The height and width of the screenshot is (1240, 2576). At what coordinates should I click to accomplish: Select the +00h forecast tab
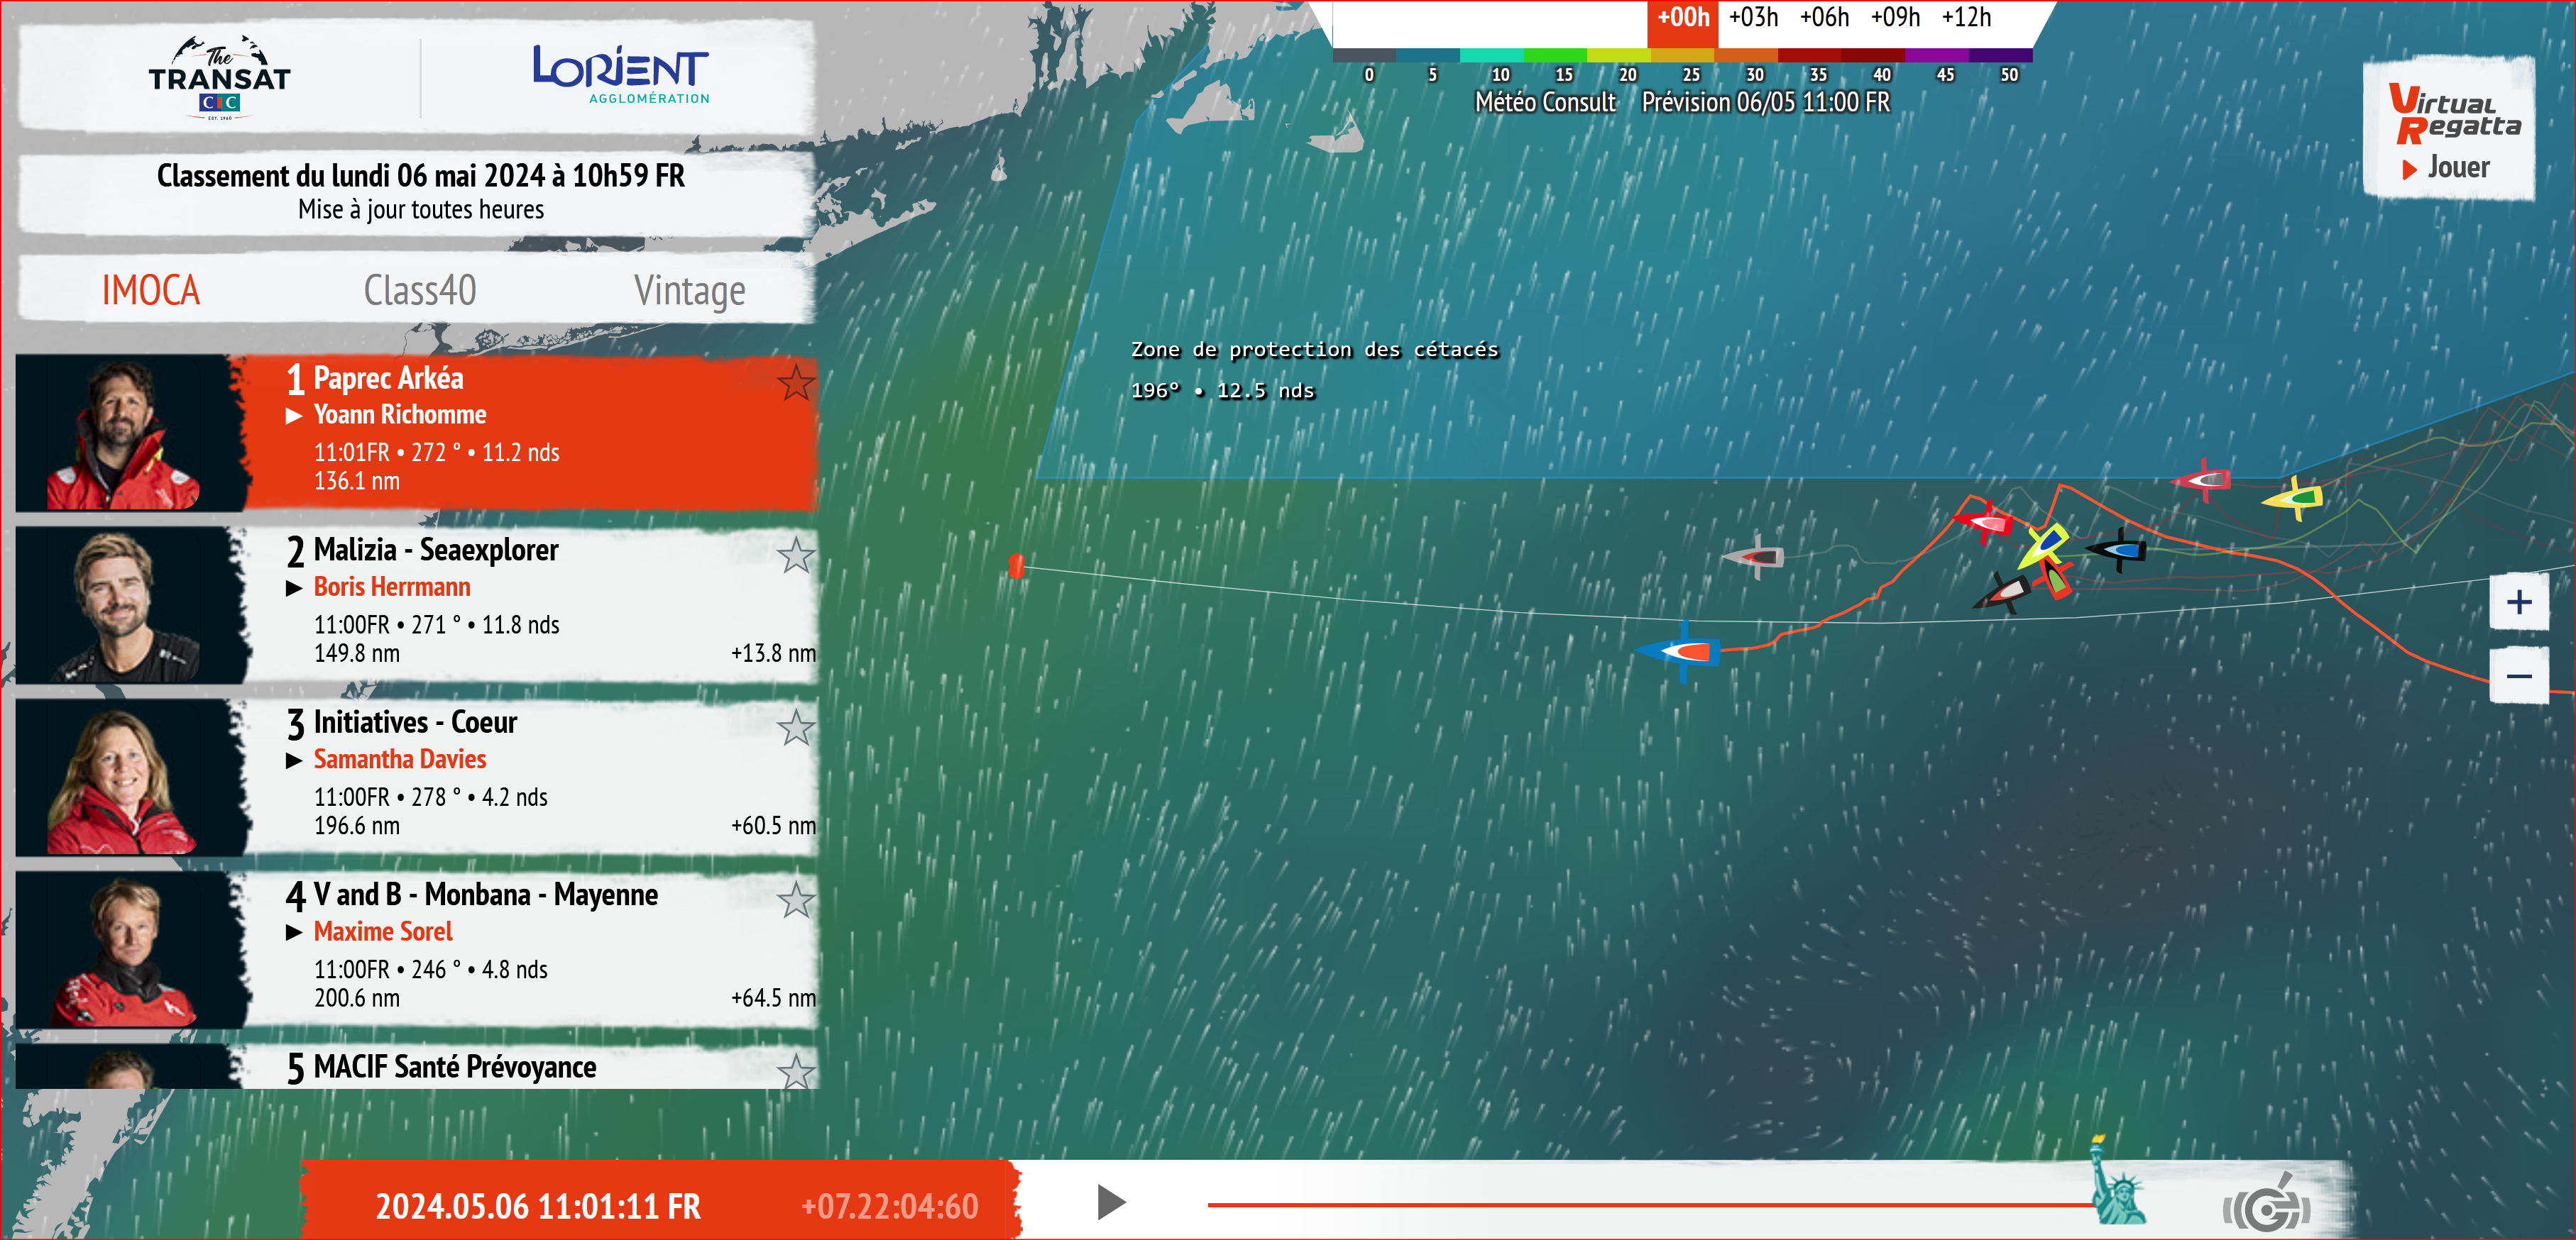point(1683,18)
